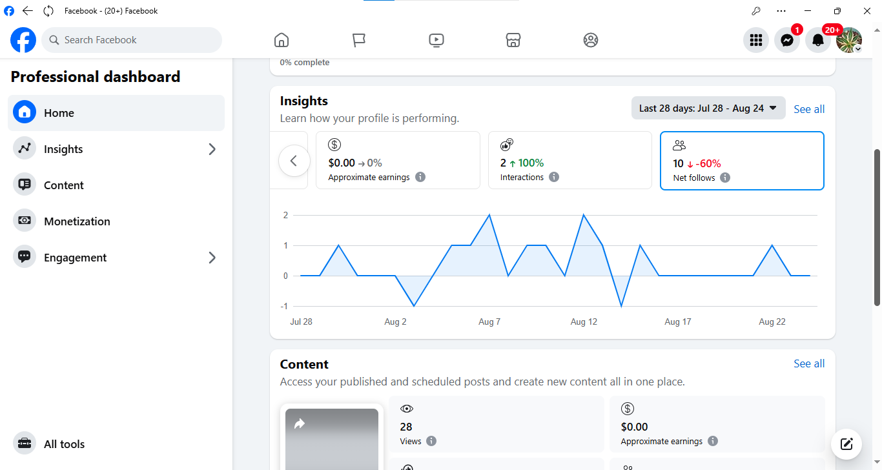Open Monetization in the sidebar

(x=116, y=221)
